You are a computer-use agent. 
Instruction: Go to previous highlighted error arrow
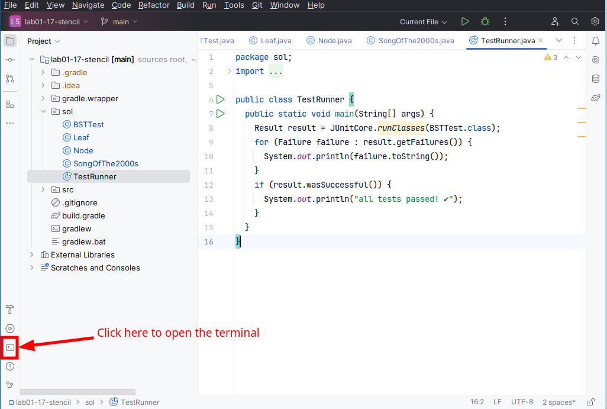tap(566, 57)
